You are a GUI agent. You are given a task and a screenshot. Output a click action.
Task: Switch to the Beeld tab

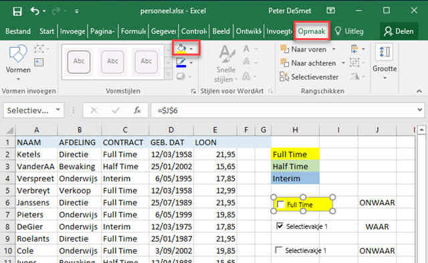click(221, 31)
